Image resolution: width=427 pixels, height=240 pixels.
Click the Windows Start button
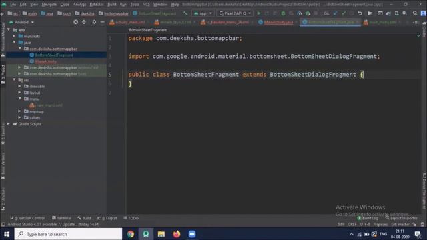click(x=7, y=234)
